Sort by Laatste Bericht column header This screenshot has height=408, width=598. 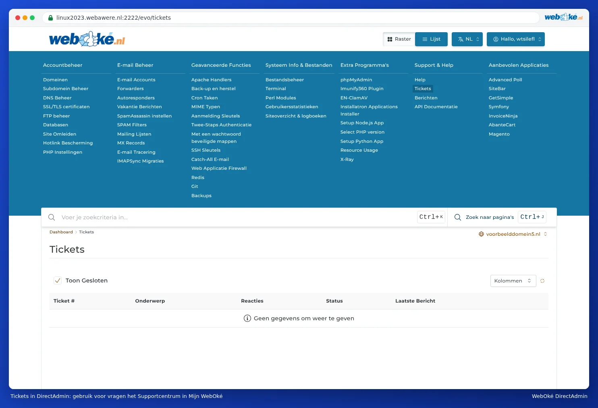click(415, 301)
